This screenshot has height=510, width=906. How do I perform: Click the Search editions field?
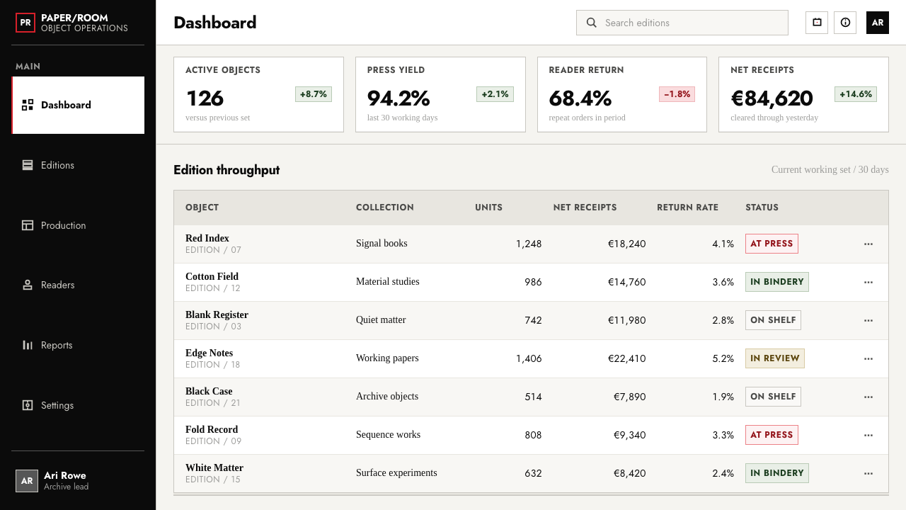tap(682, 23)
